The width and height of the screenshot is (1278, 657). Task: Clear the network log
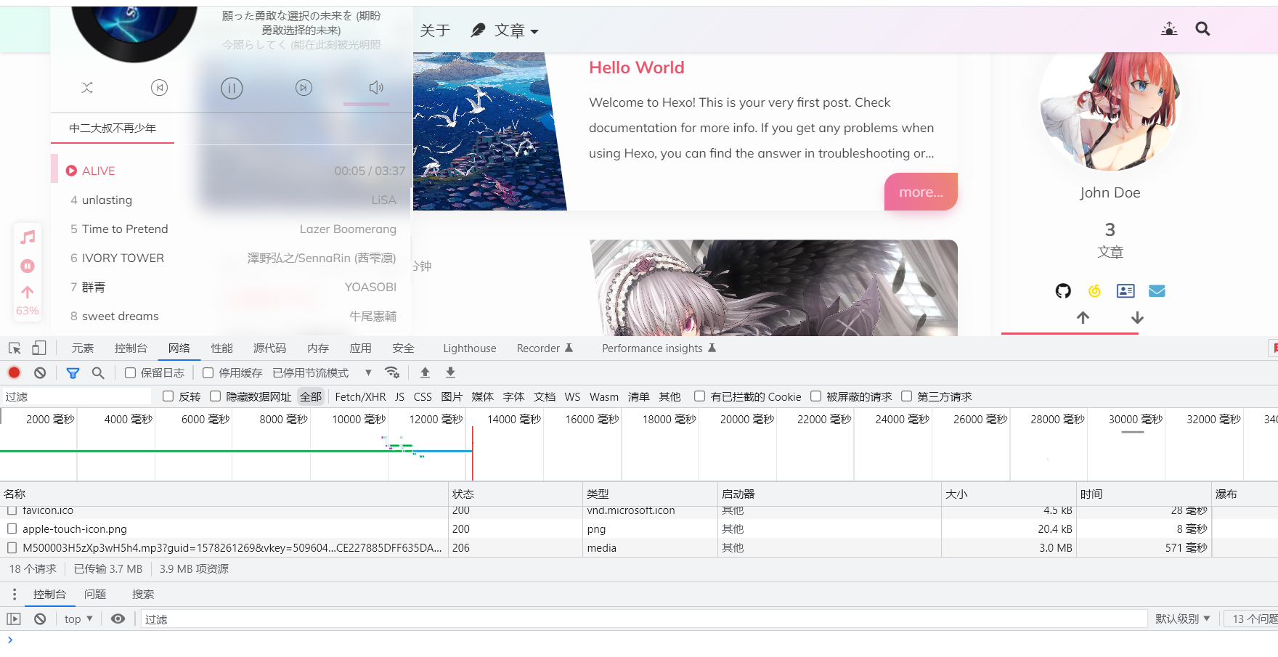point(40,372)
